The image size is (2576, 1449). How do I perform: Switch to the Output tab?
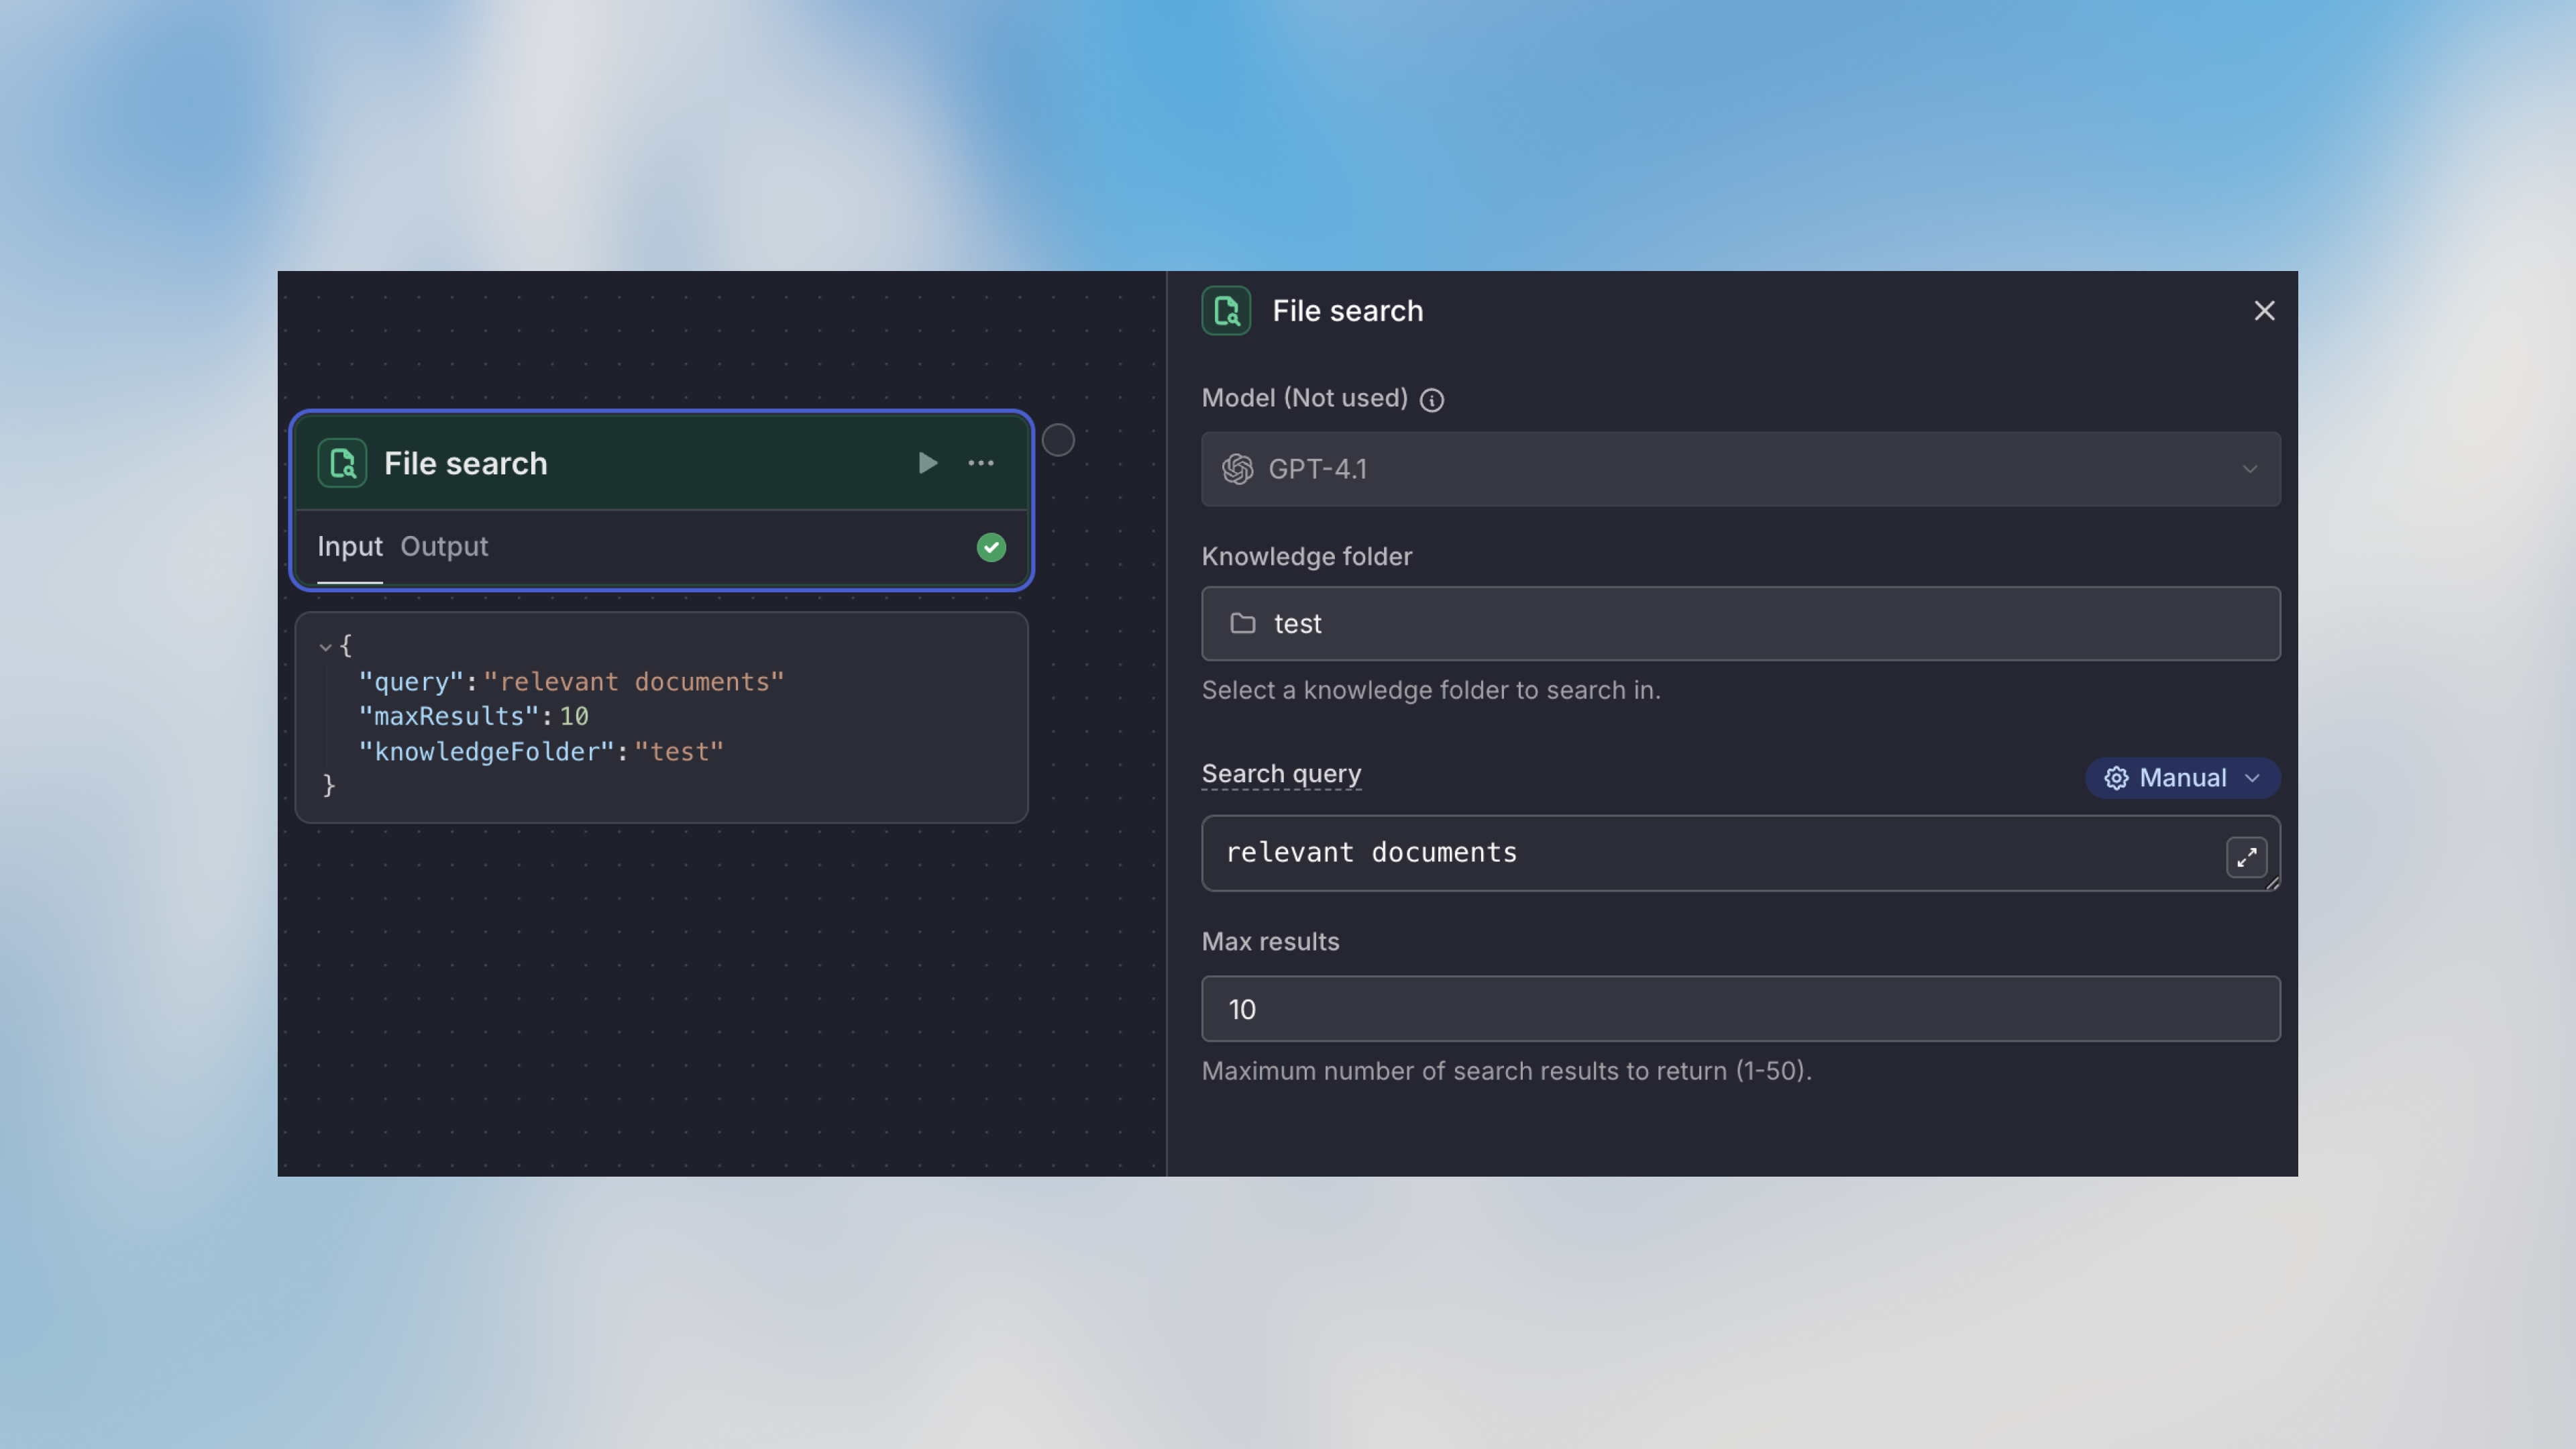click(x=444, y=547)
